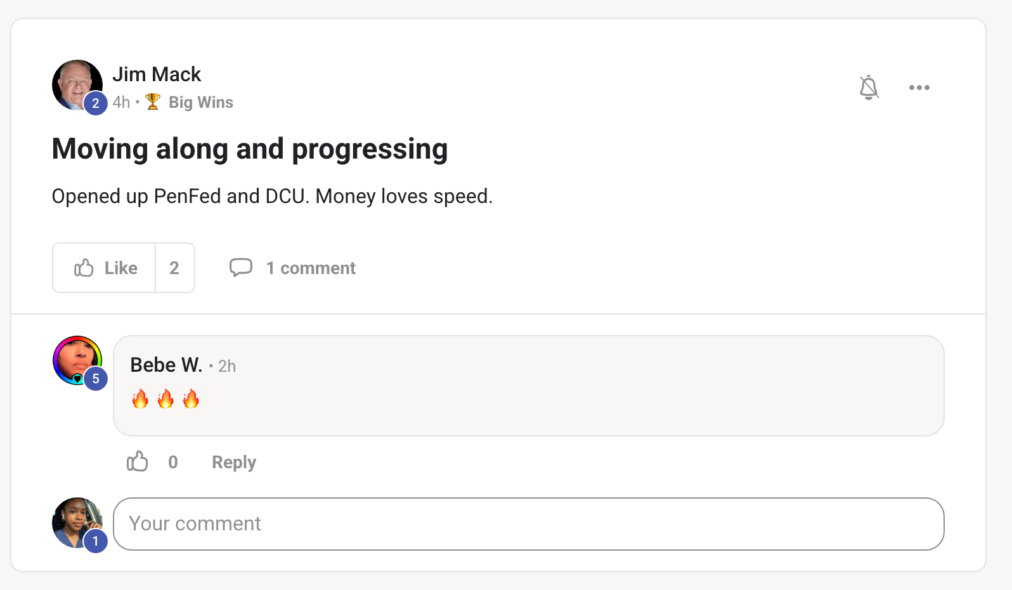Click Jim Mack's profile photo

coord(77,85)
